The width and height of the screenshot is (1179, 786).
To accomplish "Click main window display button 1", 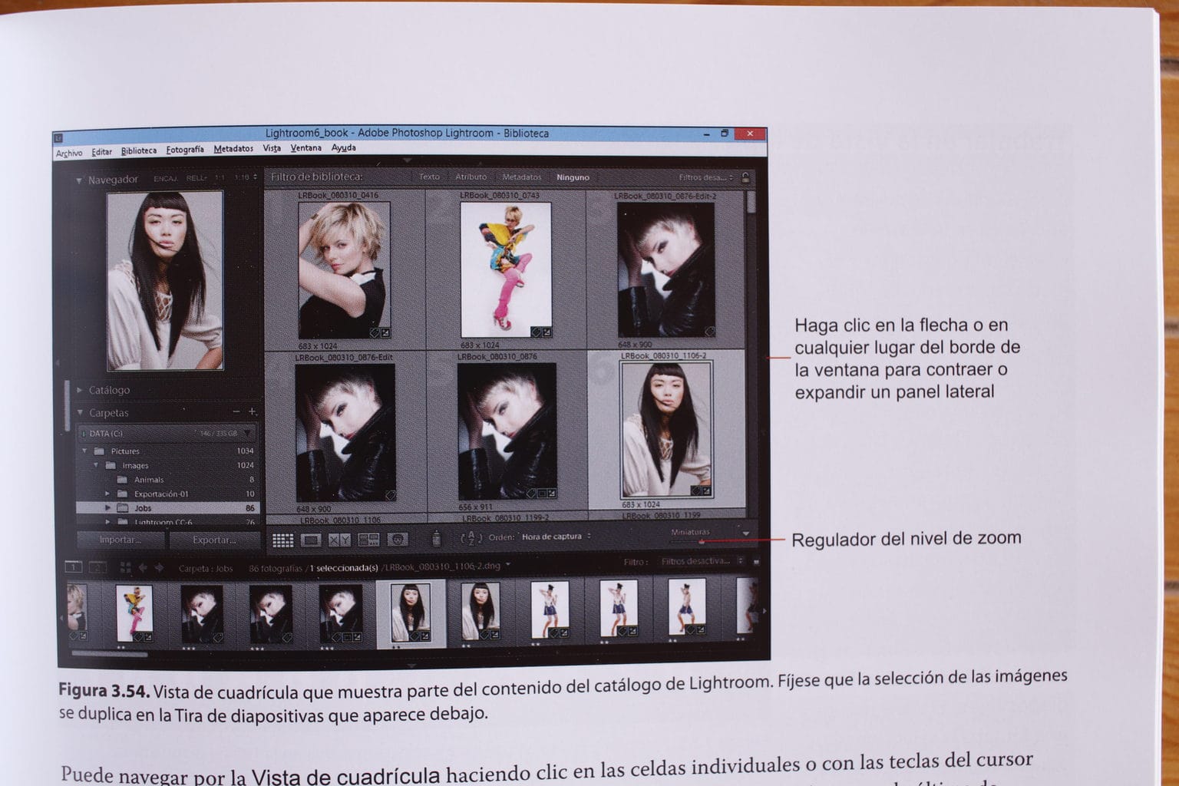I will point(74,567).
